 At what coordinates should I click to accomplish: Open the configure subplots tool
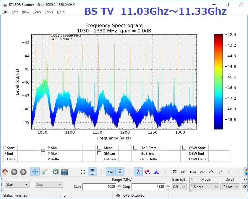coord(56,172)
